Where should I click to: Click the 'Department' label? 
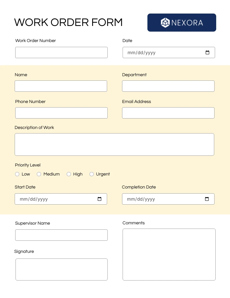[x=134, y=75]
